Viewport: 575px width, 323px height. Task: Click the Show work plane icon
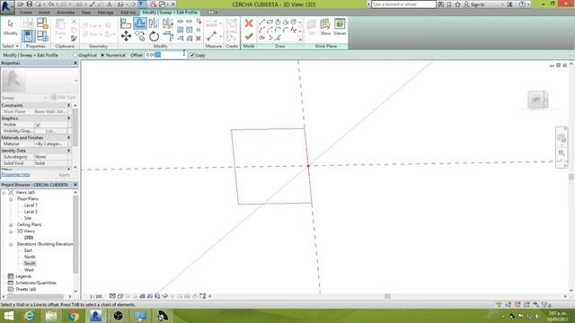[325, 27]
